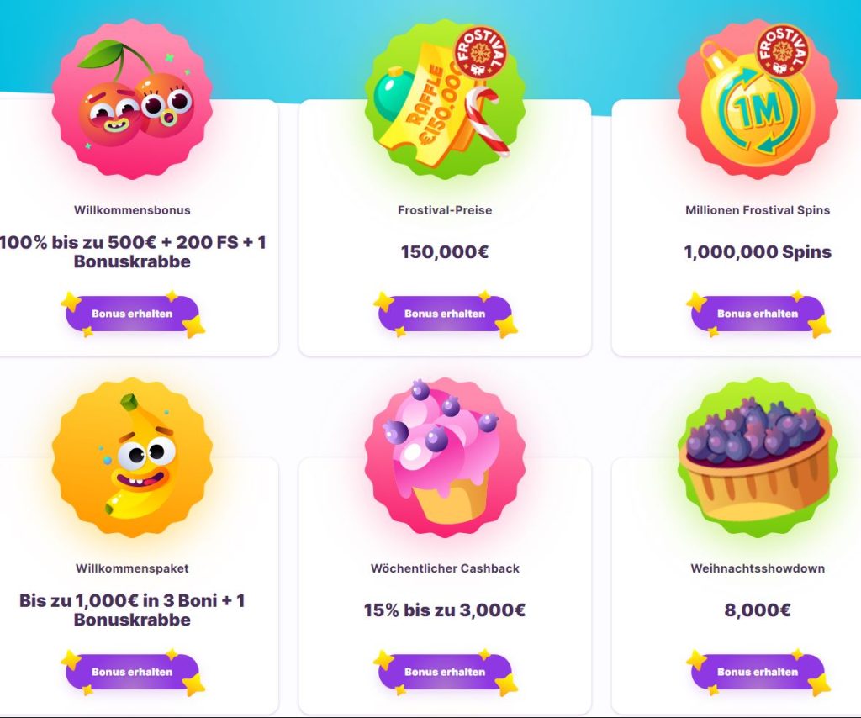Select the 8,000€ Weihnachtsshowdown prize text
This screenshot has width=861, height=718.
pos(758,610)
